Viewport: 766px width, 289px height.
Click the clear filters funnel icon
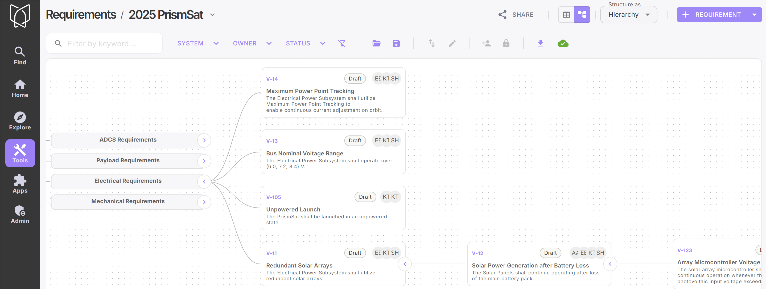click(x=342, y=44)
